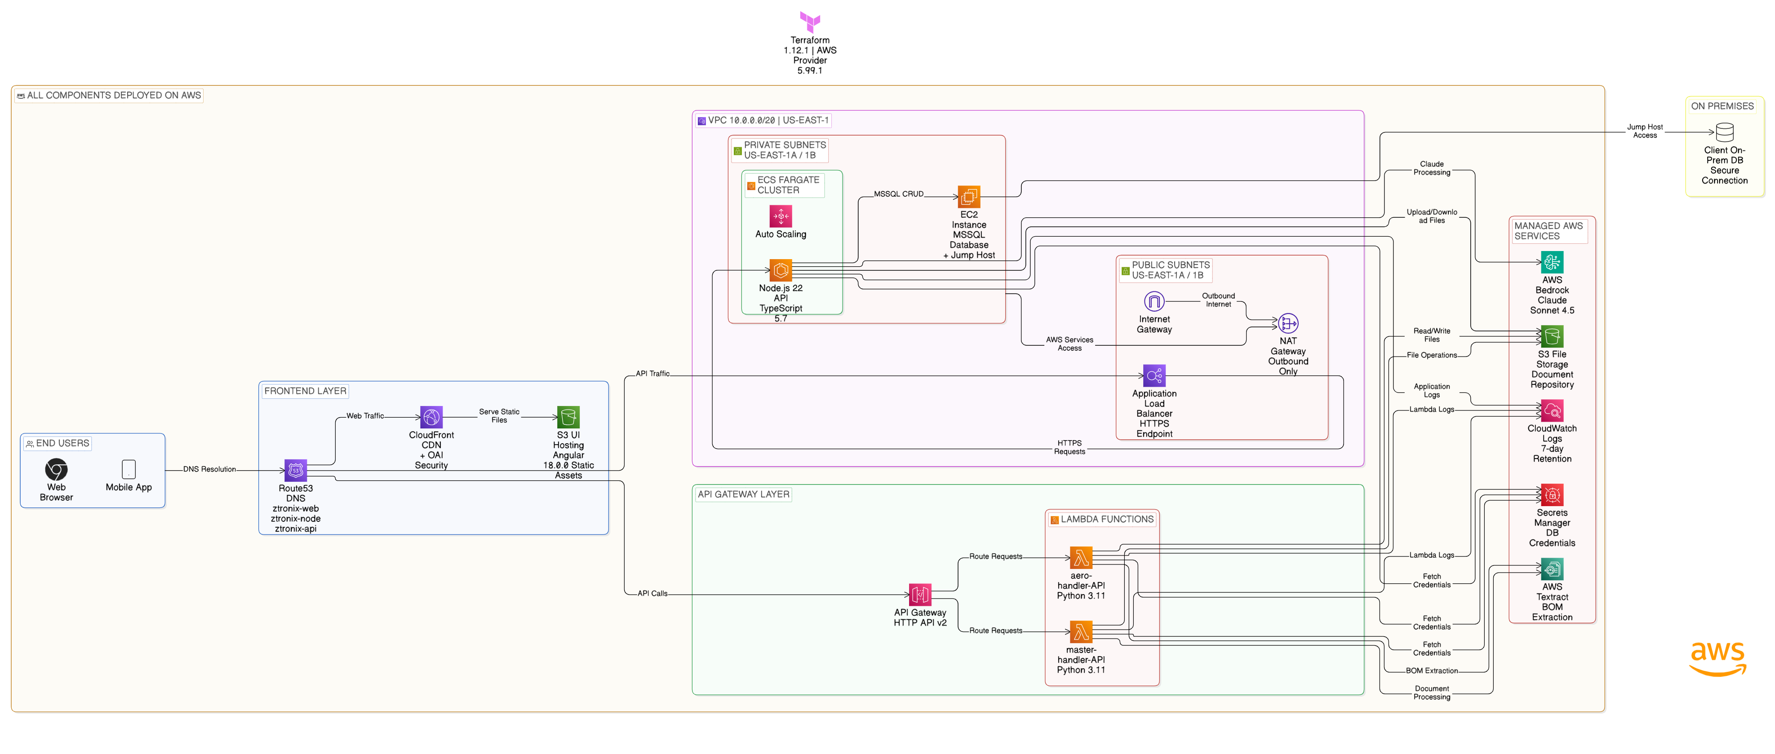Click the 'ECS FARGATE CLUSTER' label
The width and height of the screenshot is (1775, 754).
(784, 185)
